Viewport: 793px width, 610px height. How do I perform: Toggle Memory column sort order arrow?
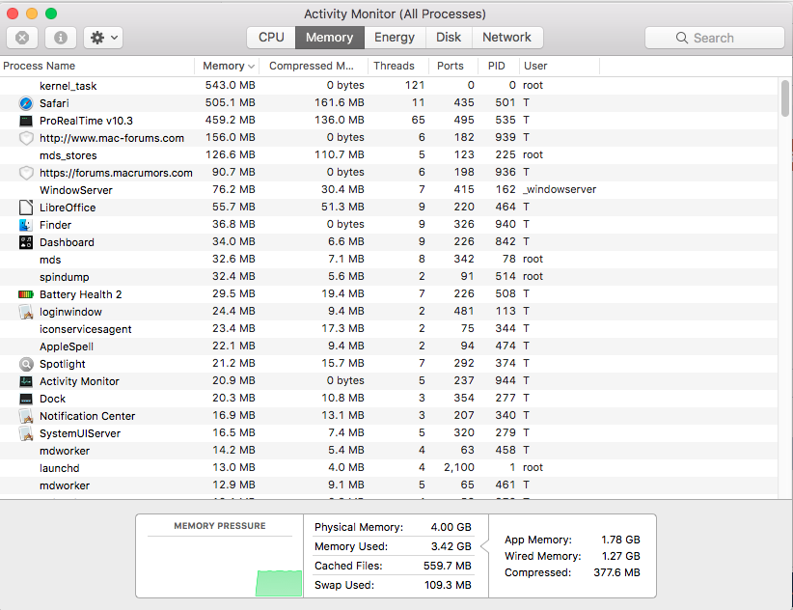[x=251, y=67]
